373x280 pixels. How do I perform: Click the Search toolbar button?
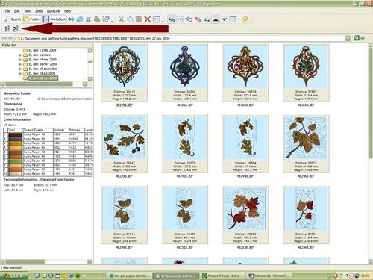pos(12,19)
